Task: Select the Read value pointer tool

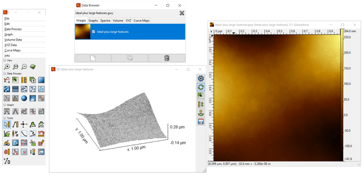Action: point(7,125)
